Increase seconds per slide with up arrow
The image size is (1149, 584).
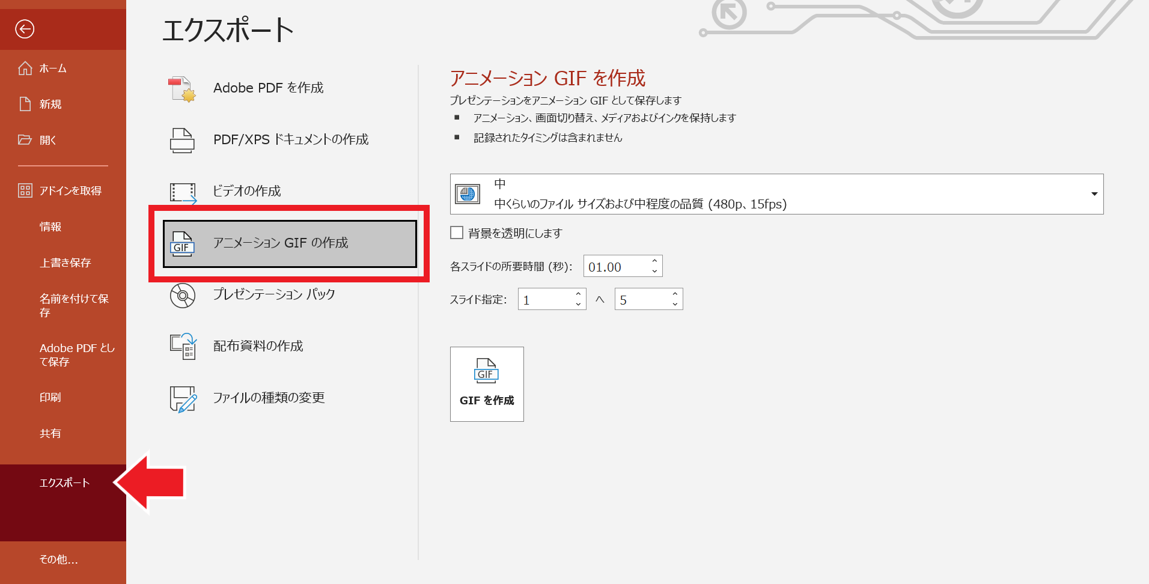pos(654,261)
